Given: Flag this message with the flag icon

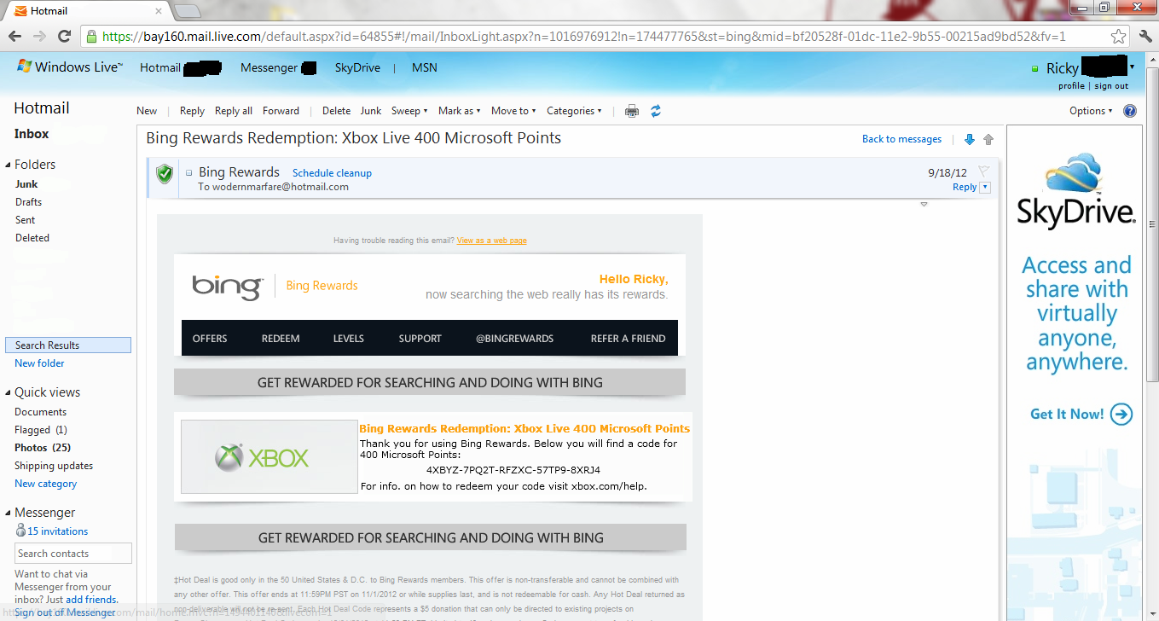Looking at the screenshot, I should click(x=983, y=171).
